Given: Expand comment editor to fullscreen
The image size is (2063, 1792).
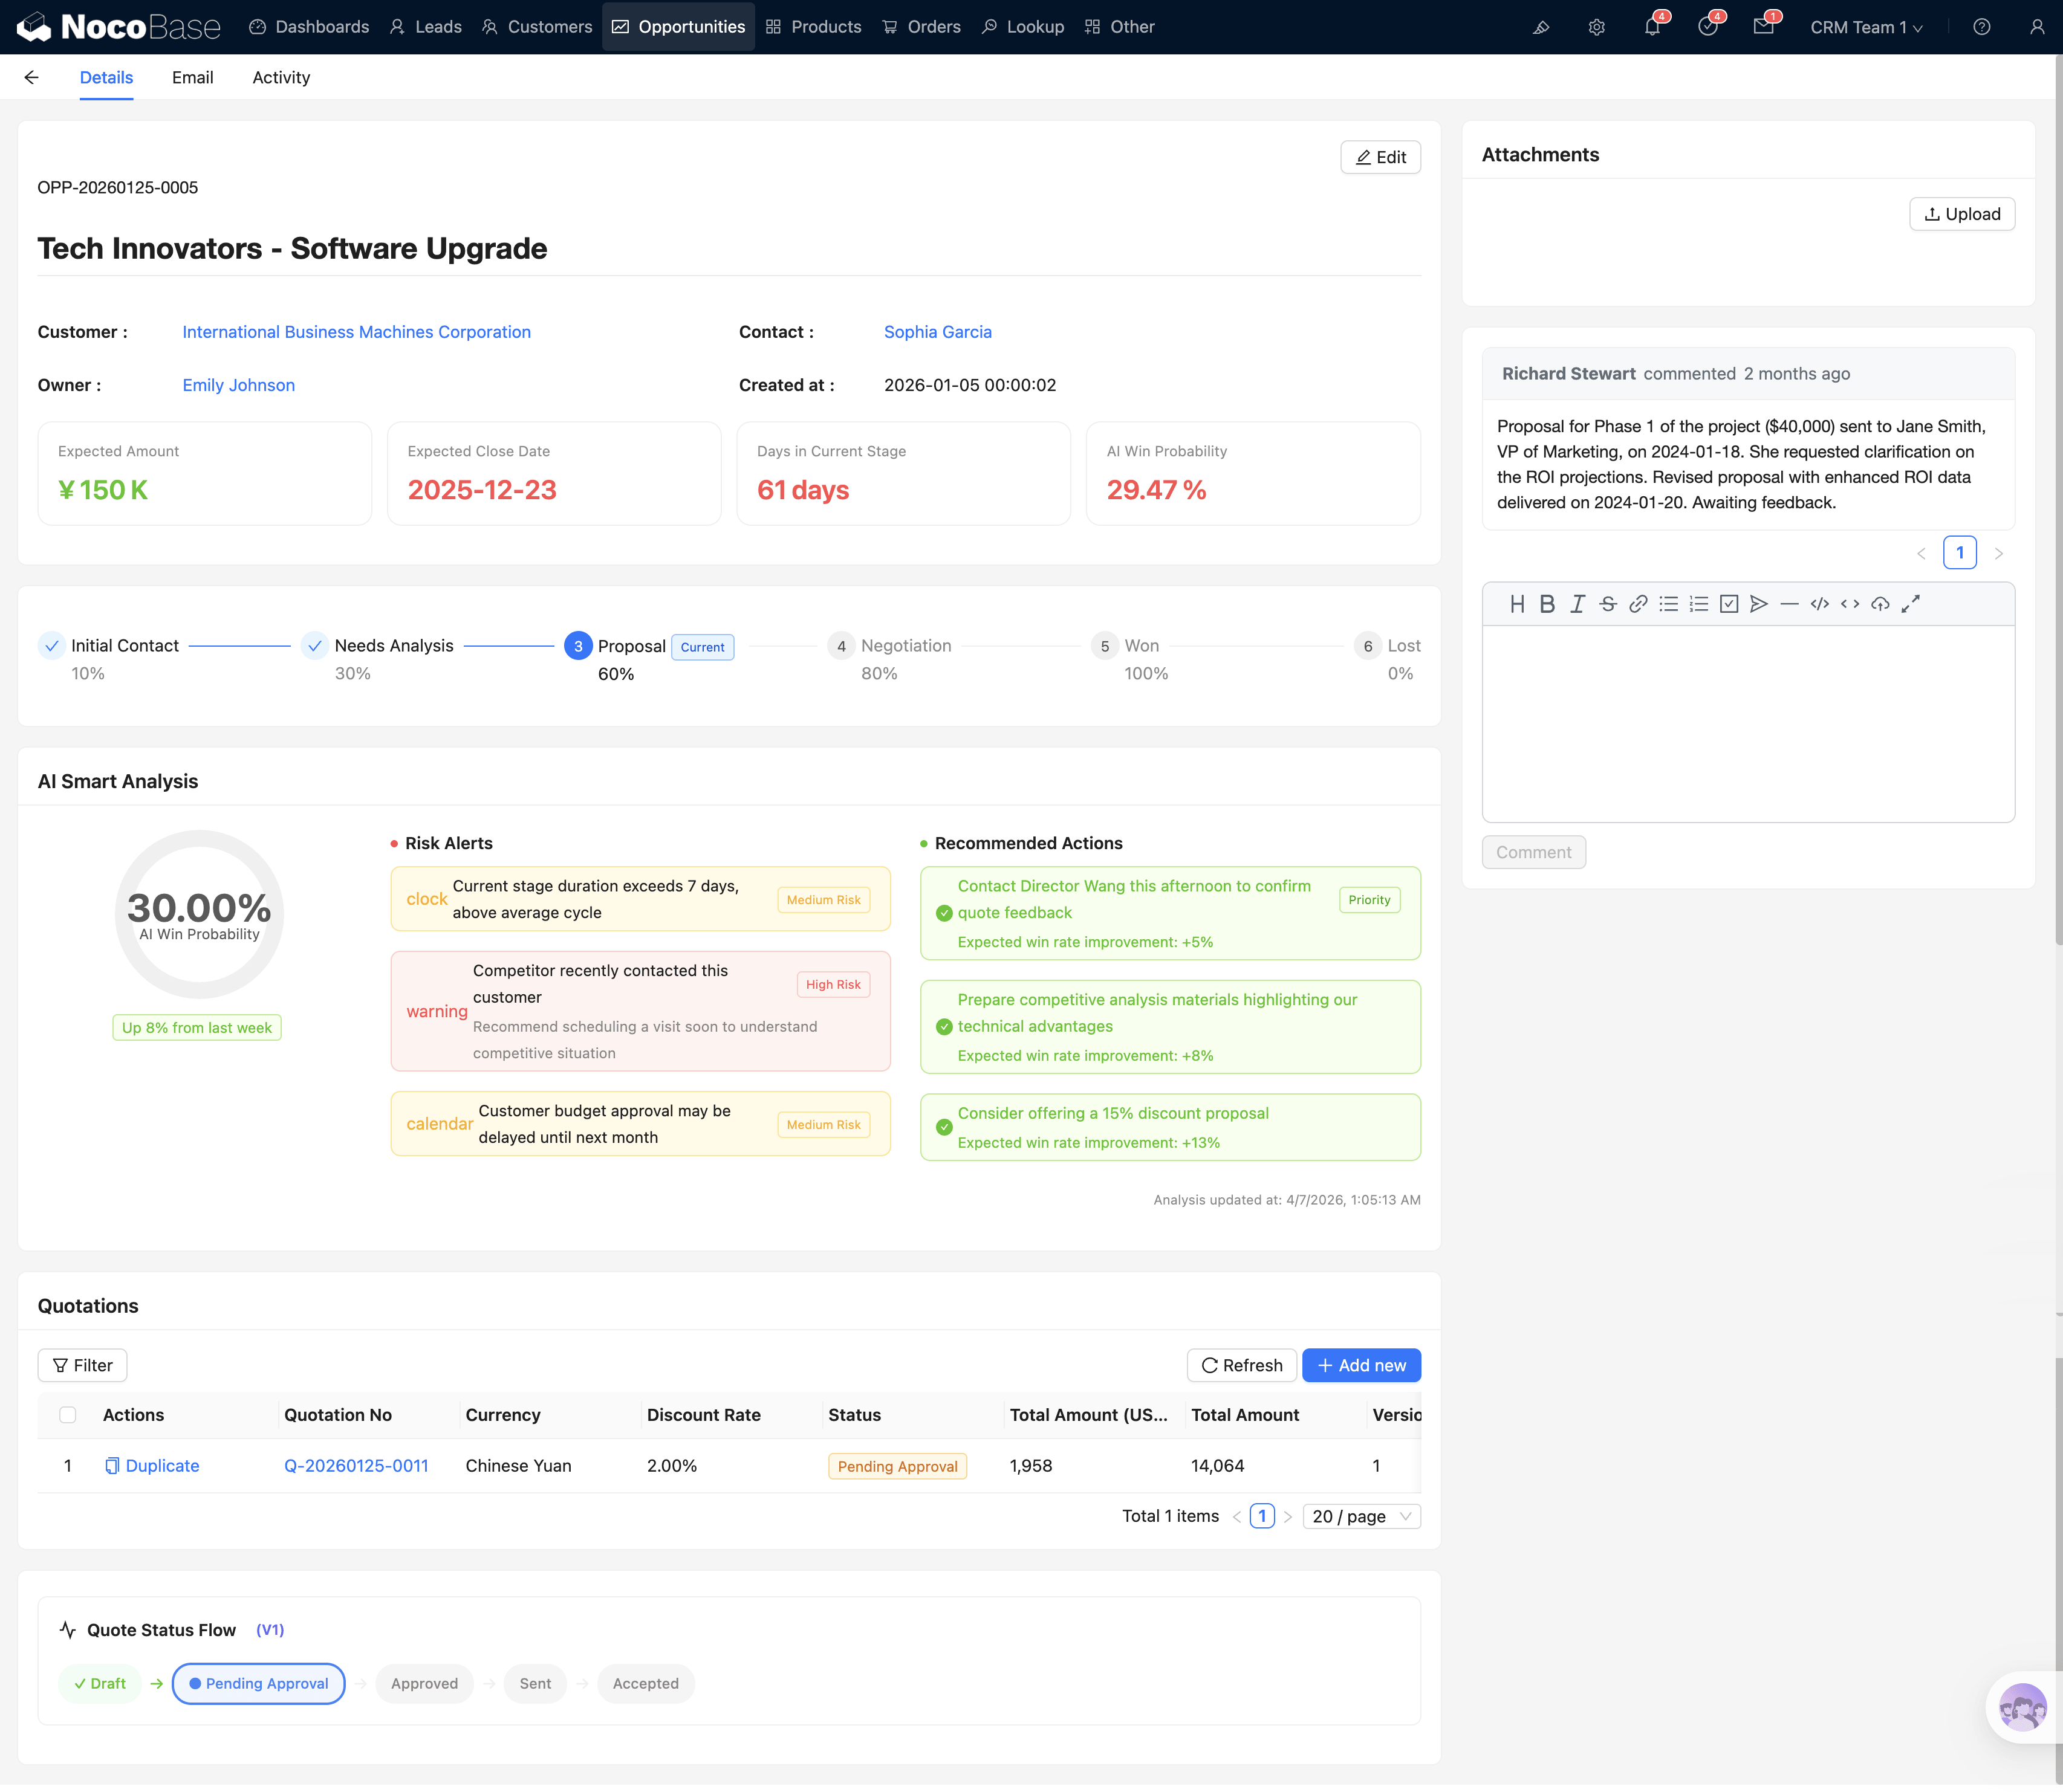Looking at the screenshot, I should pos(1911,604).
